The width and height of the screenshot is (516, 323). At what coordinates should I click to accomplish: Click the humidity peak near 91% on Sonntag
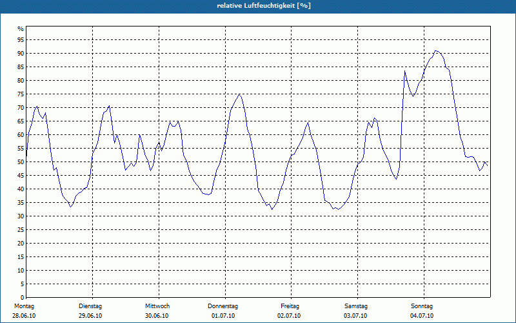(x=436, y=51)
